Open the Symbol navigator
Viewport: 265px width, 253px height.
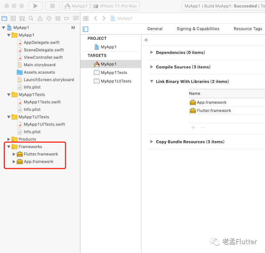(22, 18)
